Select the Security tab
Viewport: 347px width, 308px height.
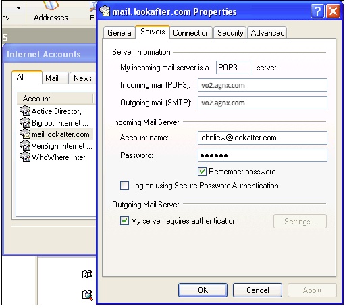[x=230, y=33]
